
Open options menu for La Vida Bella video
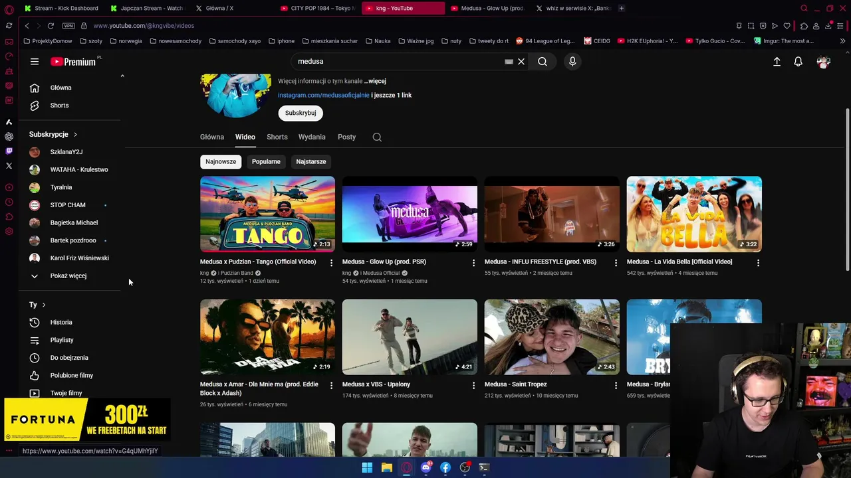pos(758,263)
